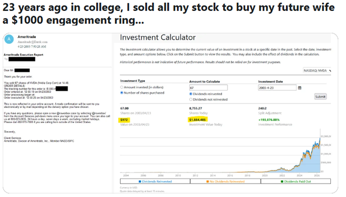Screen dimensions: 346x197
Task: Click the Investment Calculator heading
Action: pyautogui.click(x=157, y=37)
